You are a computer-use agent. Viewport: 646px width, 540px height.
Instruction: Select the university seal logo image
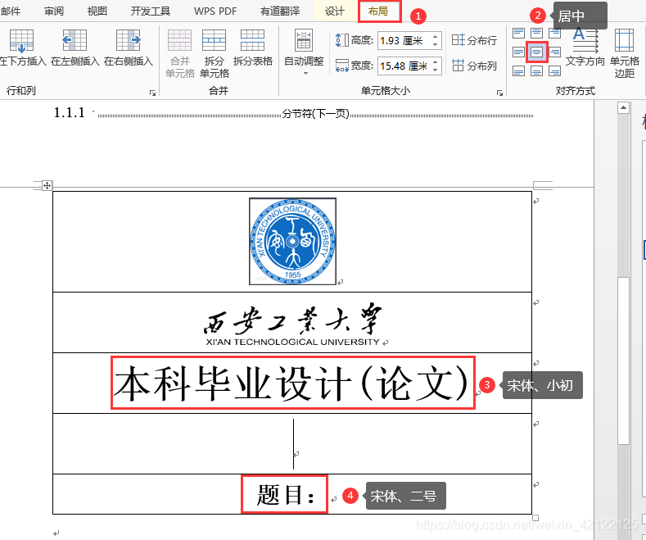point(292,241)
